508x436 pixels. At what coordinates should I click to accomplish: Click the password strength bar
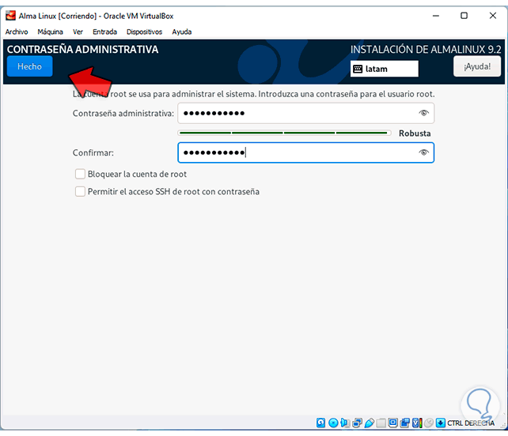tap(284, 133)
